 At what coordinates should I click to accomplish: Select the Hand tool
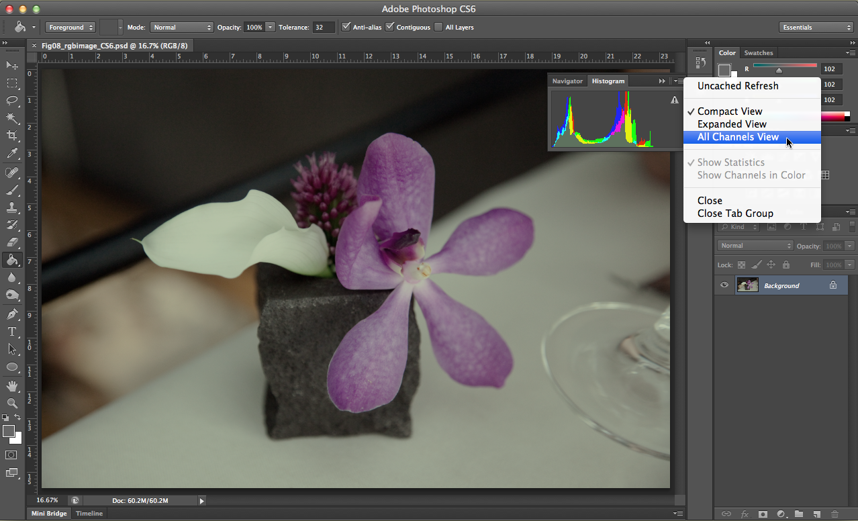(12, 385)
